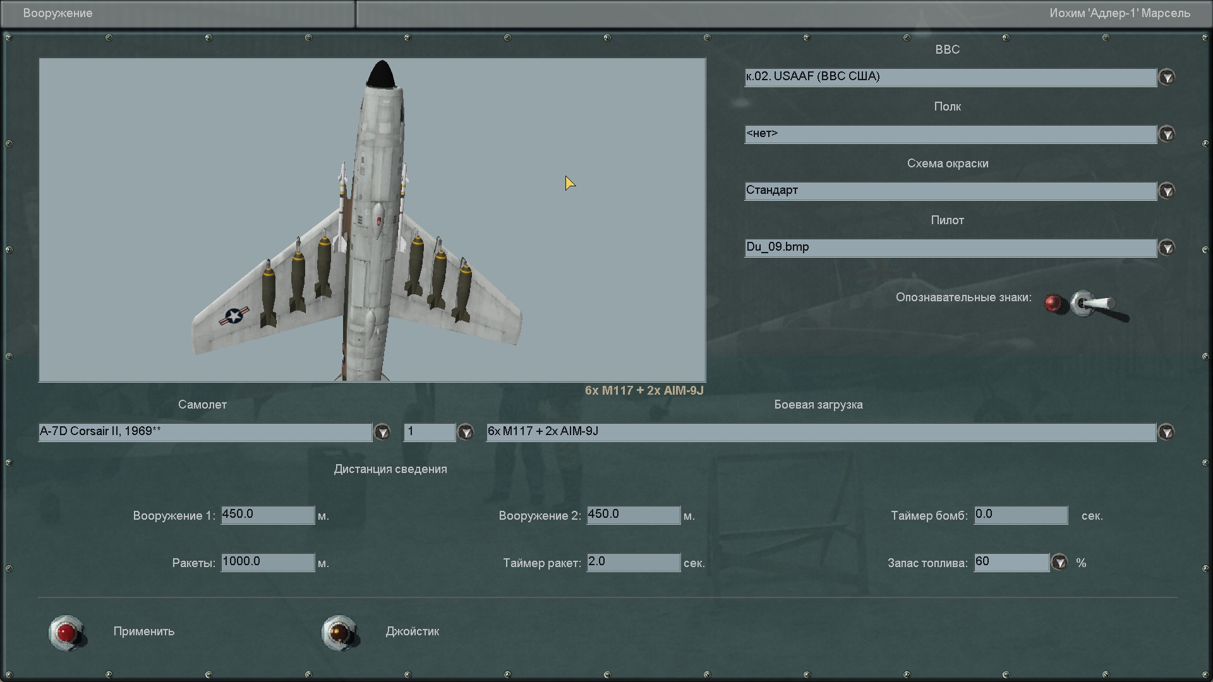Click the Таймер бомб input field
The width and height of the screenshot is (1213, 682).
click(1020, 515)
